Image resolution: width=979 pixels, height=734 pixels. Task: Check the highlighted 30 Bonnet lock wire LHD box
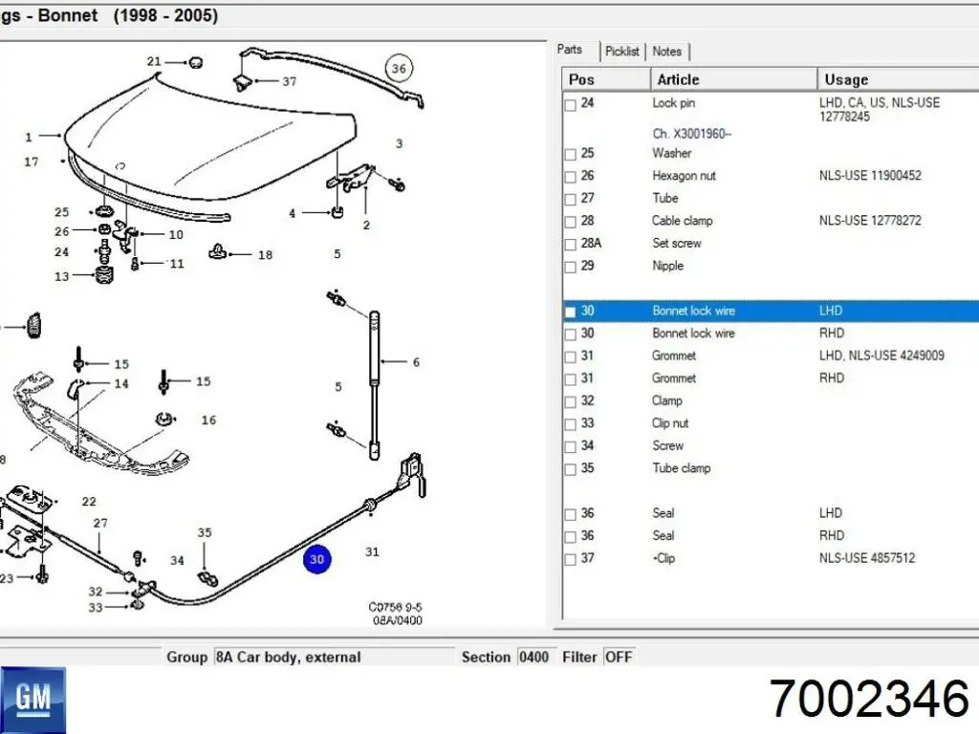[x=570, y=312]
